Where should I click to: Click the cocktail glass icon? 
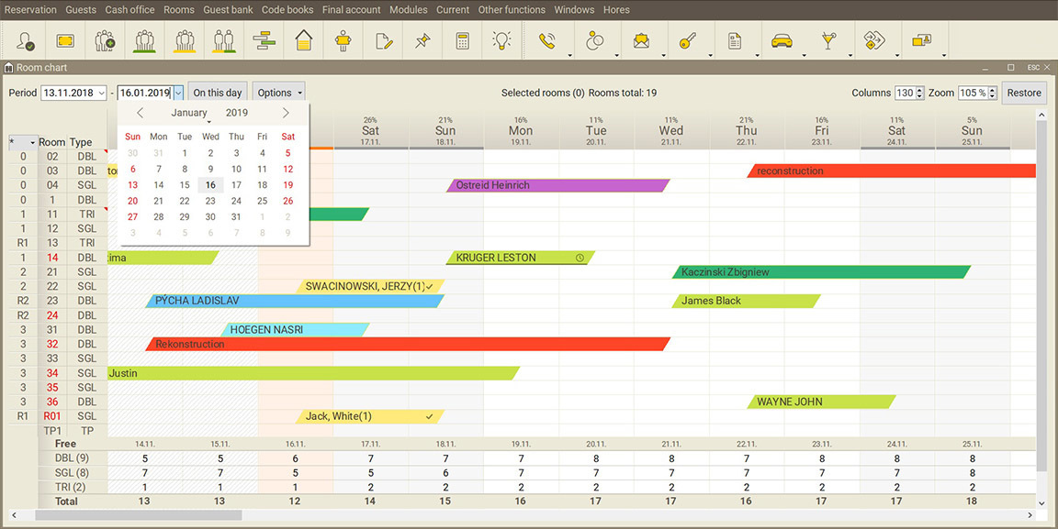pos(828,41)
